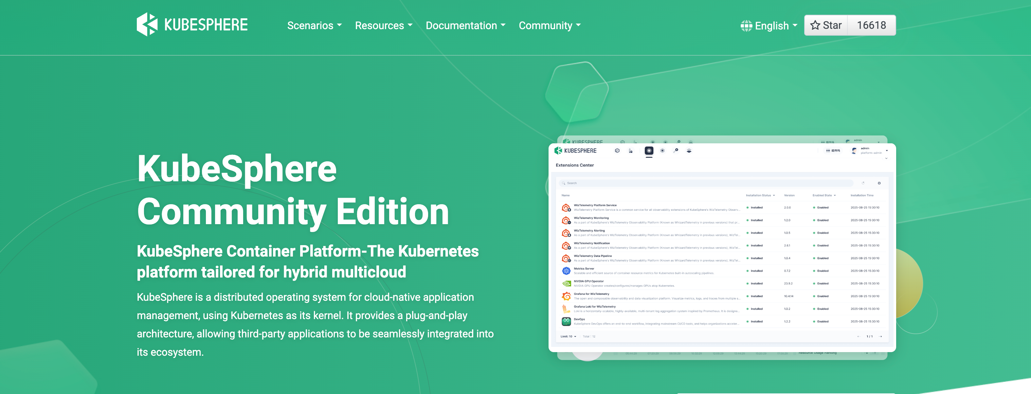Click the globe icon beside English
Image resolution: width=1031 pixels, height=394 pixels.
pyautogui.click(x=746, y=26)
